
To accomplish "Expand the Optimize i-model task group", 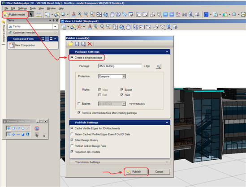I will coord(55,33).
